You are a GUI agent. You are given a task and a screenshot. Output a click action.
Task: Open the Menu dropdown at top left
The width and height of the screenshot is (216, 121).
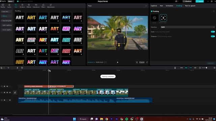(x=10, y=1)
